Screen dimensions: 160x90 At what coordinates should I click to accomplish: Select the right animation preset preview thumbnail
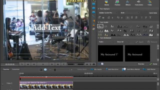137,53
